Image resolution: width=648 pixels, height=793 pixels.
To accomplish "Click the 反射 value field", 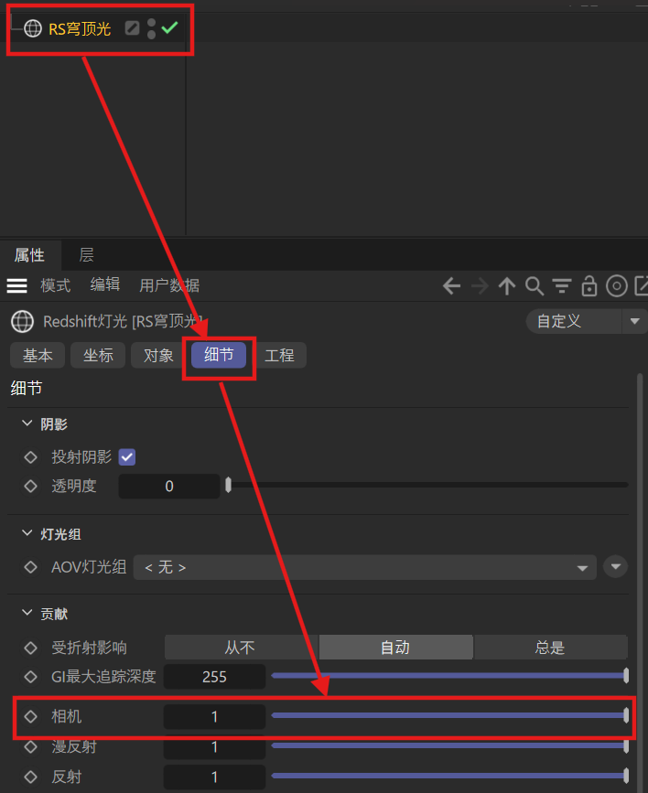I will coord(215,777).
